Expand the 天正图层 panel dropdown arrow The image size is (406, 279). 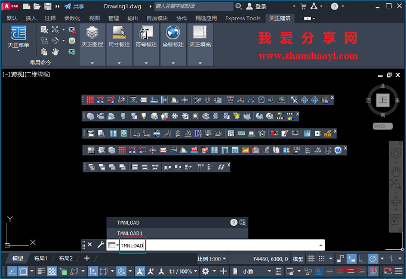coord(93,63)
